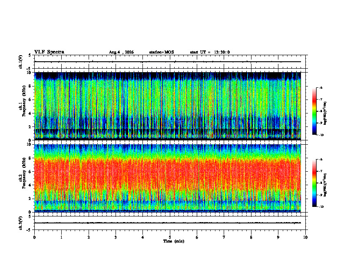This screenshot has width=344, height=266.
Task: Click the time axis "10" tick label at the bottom
Action: [x=305, y=237]
